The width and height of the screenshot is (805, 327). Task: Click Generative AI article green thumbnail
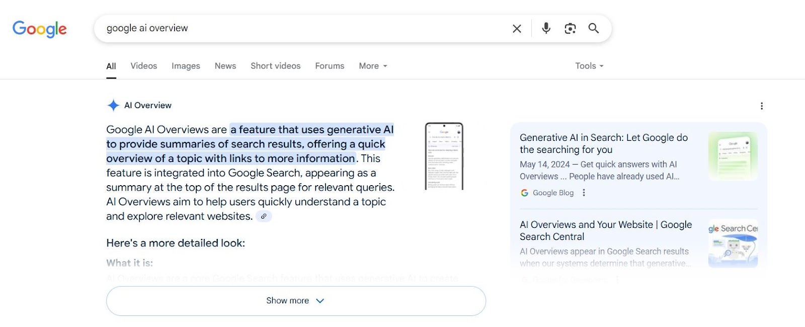pyautogui.click(x=733, y=156)
